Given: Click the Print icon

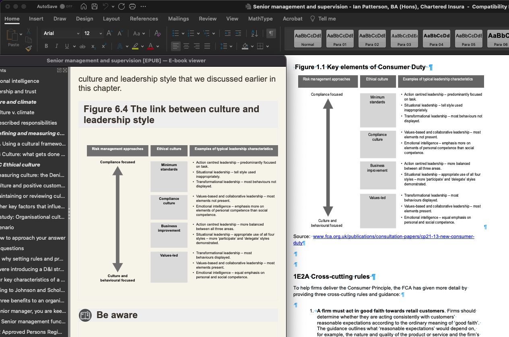Looking at the screenshot, I should pyautogui.click(x=132, y=6).
